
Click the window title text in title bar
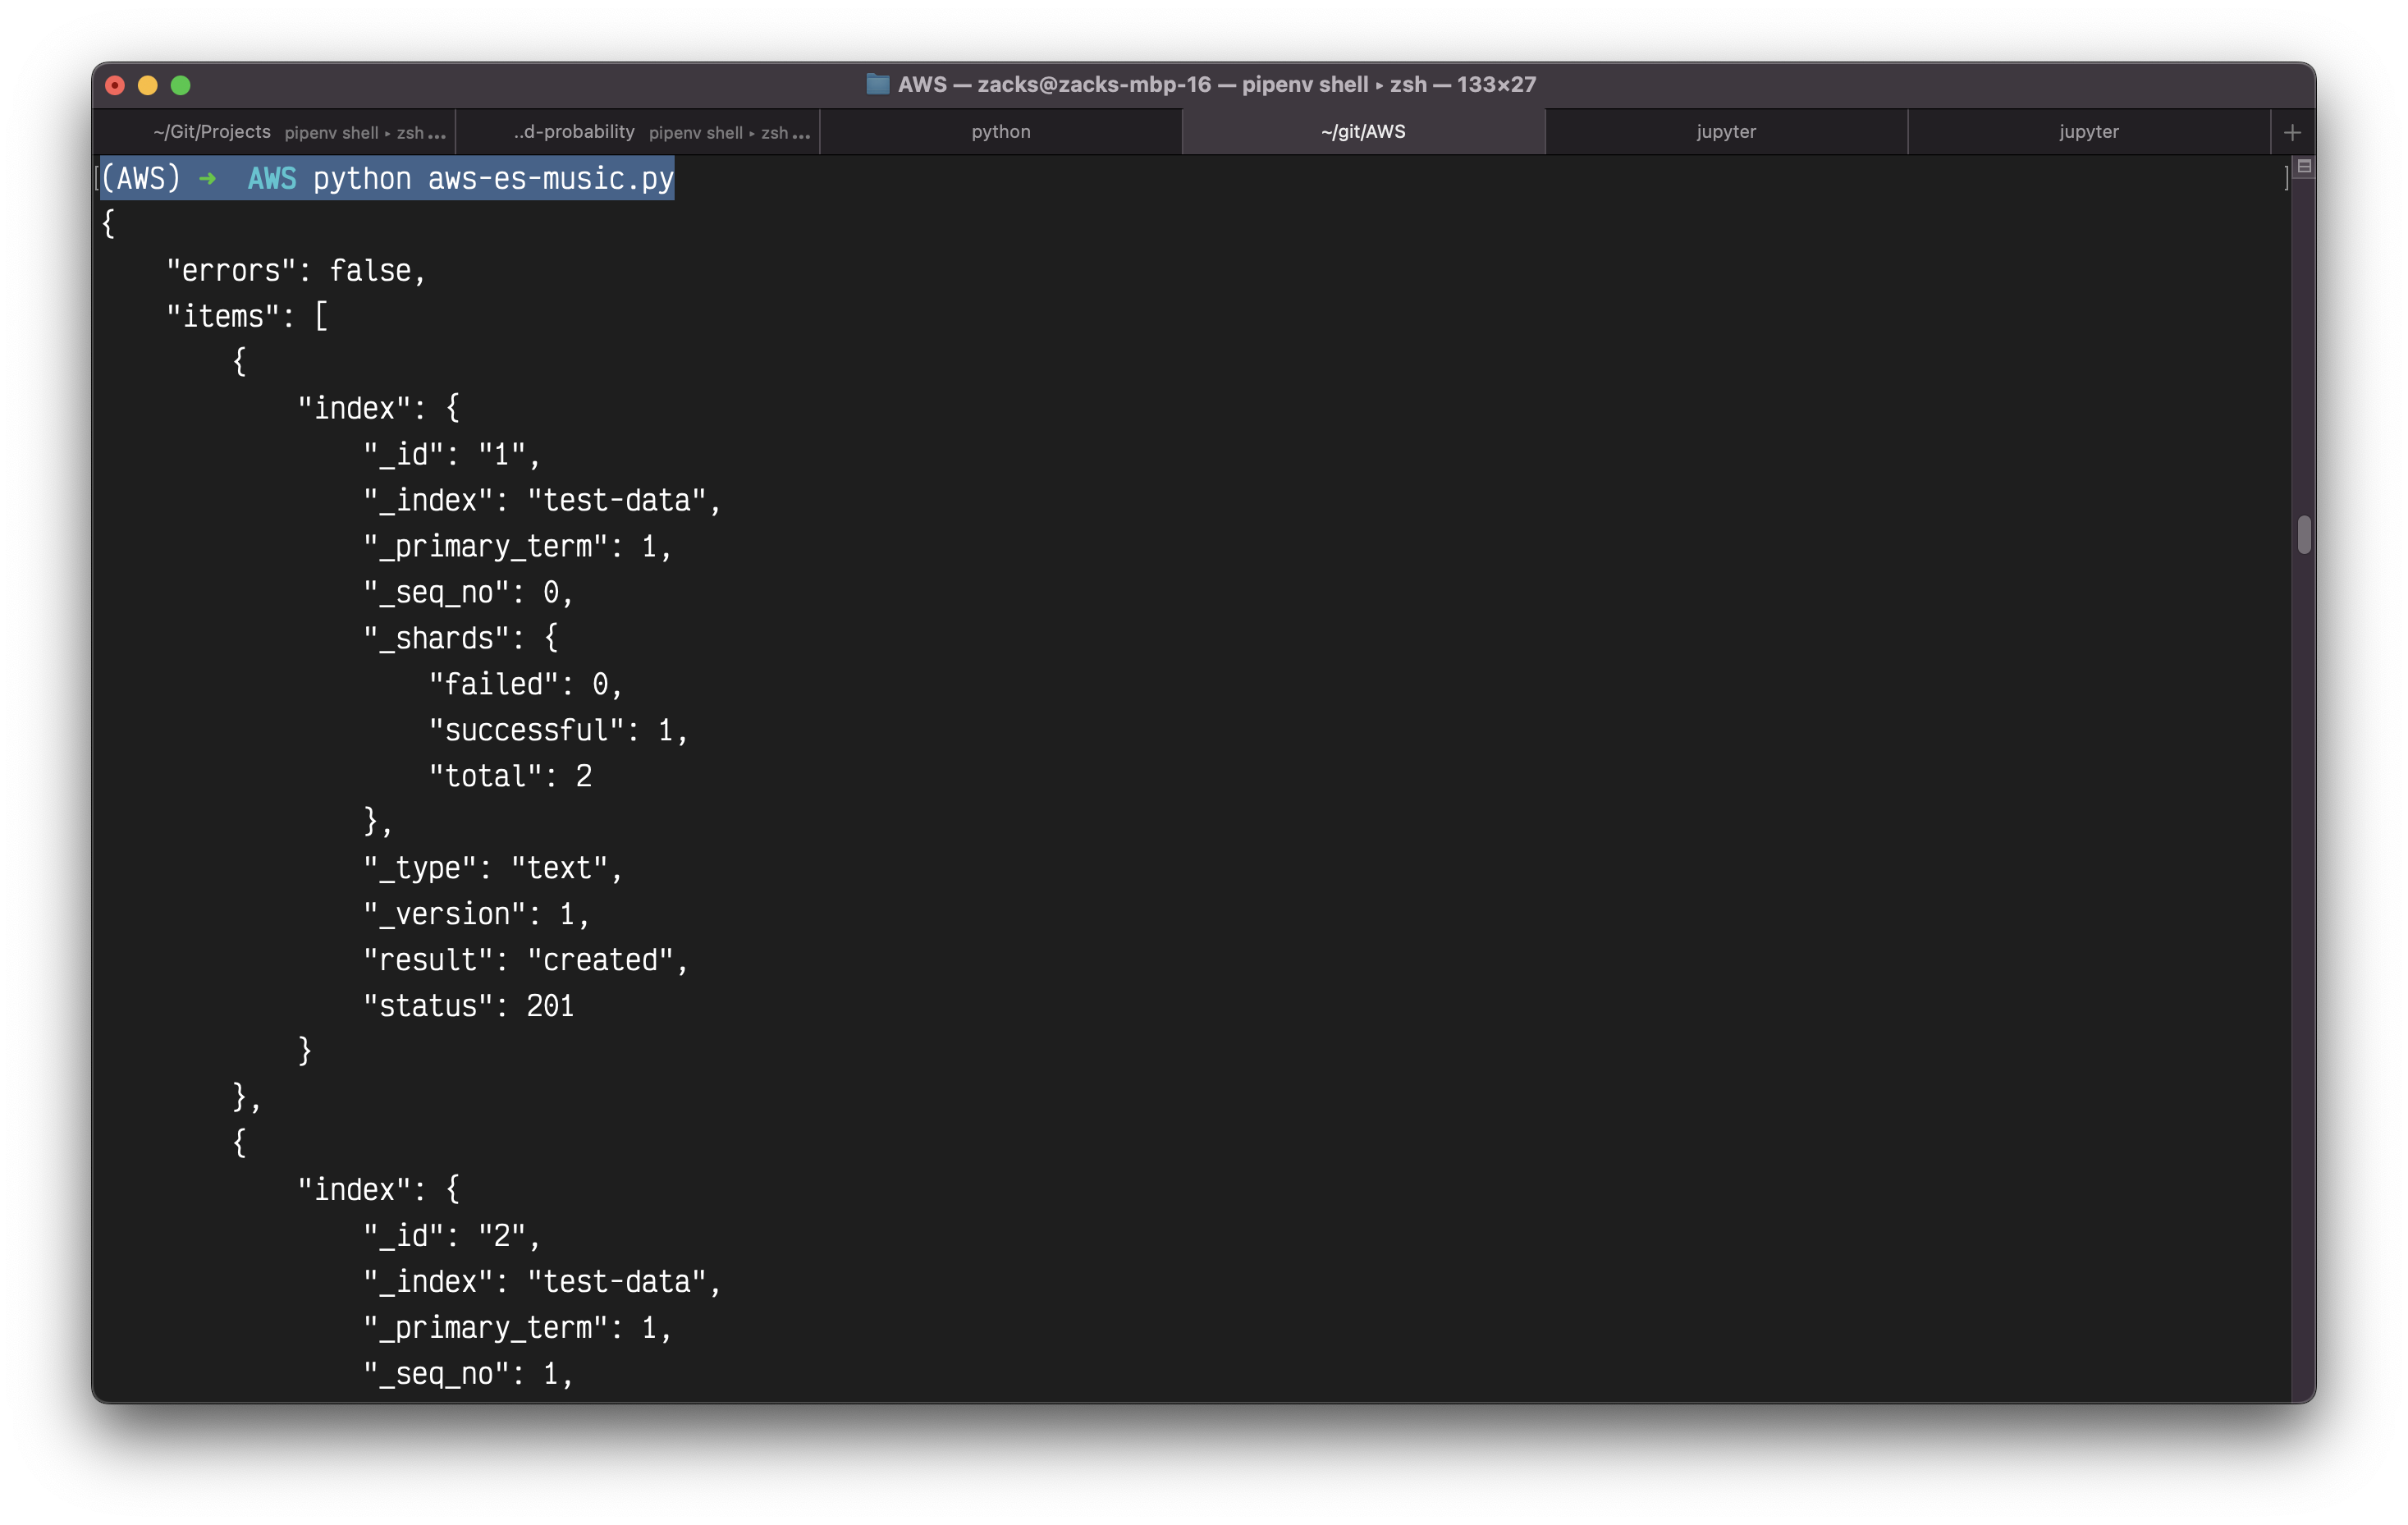pyautogui.click(x=1216, y=84)
